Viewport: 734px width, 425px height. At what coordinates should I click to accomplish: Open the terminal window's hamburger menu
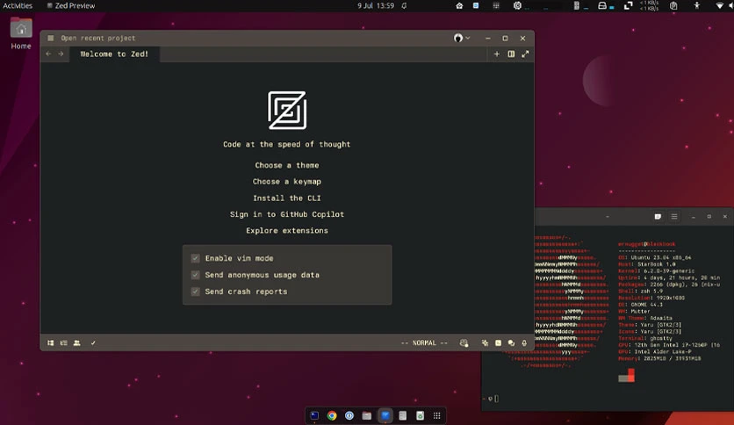coord(674,217)
